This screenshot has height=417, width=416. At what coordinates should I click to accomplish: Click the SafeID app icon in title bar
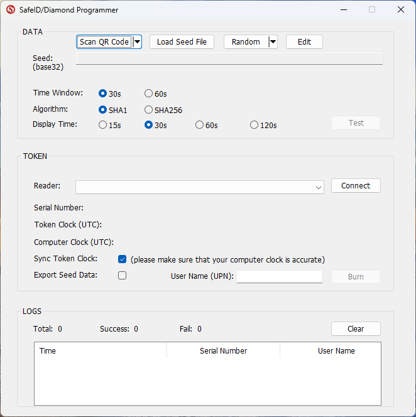point(11,10)
